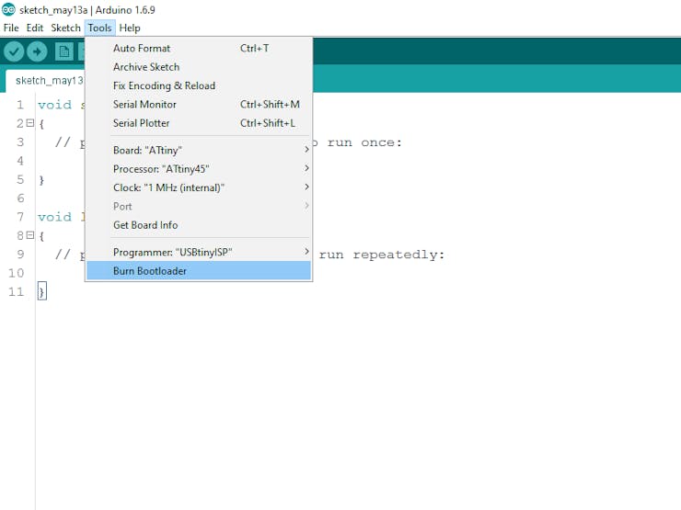This screenshot has height=510, width=681.
Task: Collapse the code fold at line 8
Action: [29, 235]
